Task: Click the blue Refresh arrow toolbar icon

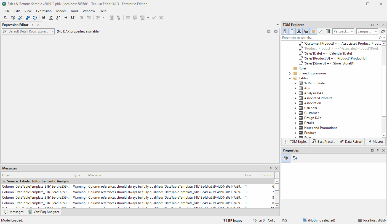Action: click(35, 18)
